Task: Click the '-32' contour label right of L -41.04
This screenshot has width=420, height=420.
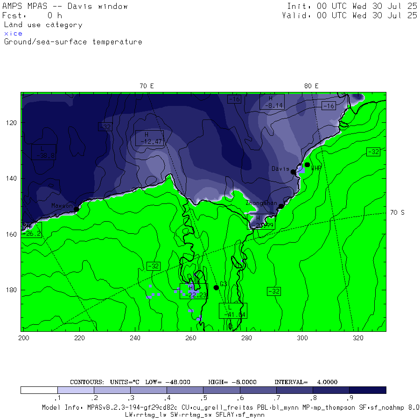Action: tap(274, 291)
